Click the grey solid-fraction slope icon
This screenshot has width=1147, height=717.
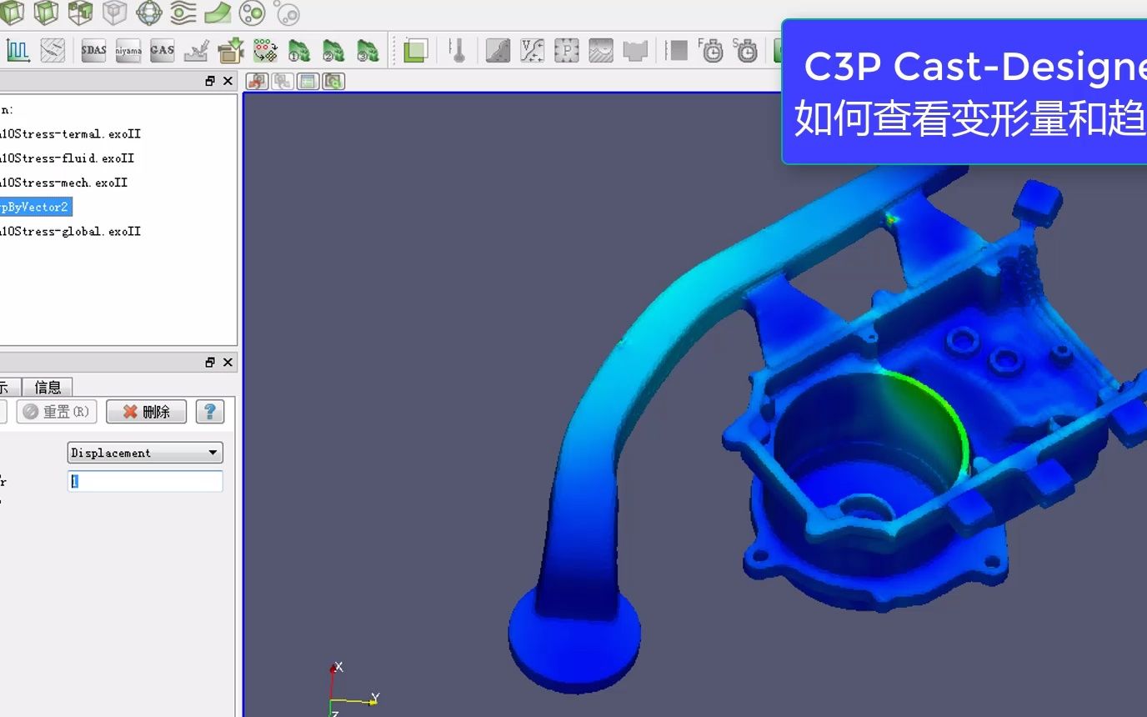pos(498,50)
